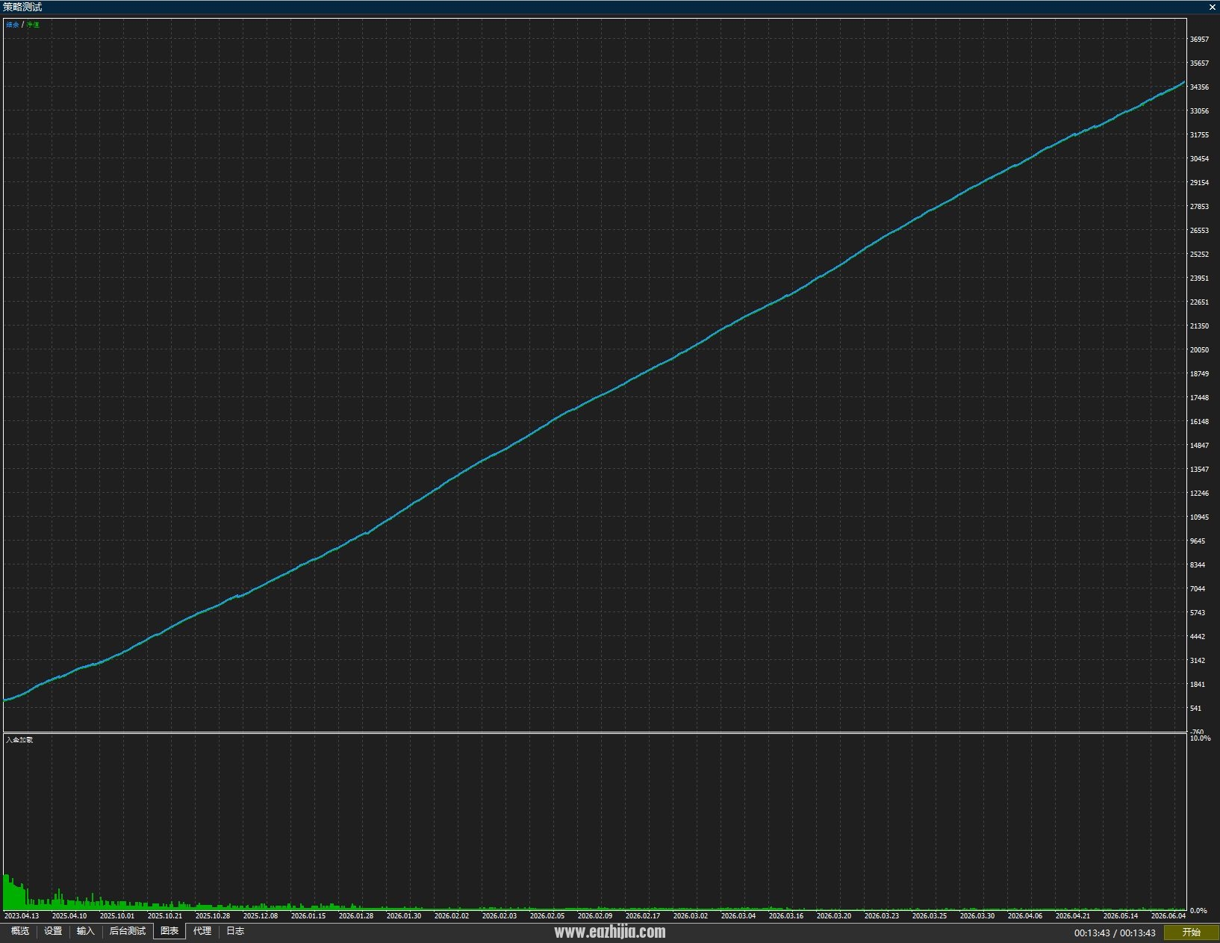
Task: Click the 开始 button
Action: pyautogui.click(x=1191, y=932)
